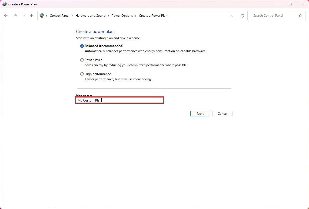
Task: Go up one level with the up arrow
Action: [x=31, y=16]
